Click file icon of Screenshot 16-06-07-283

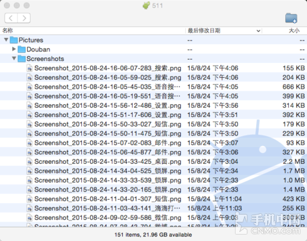click(x=30, y=68)
